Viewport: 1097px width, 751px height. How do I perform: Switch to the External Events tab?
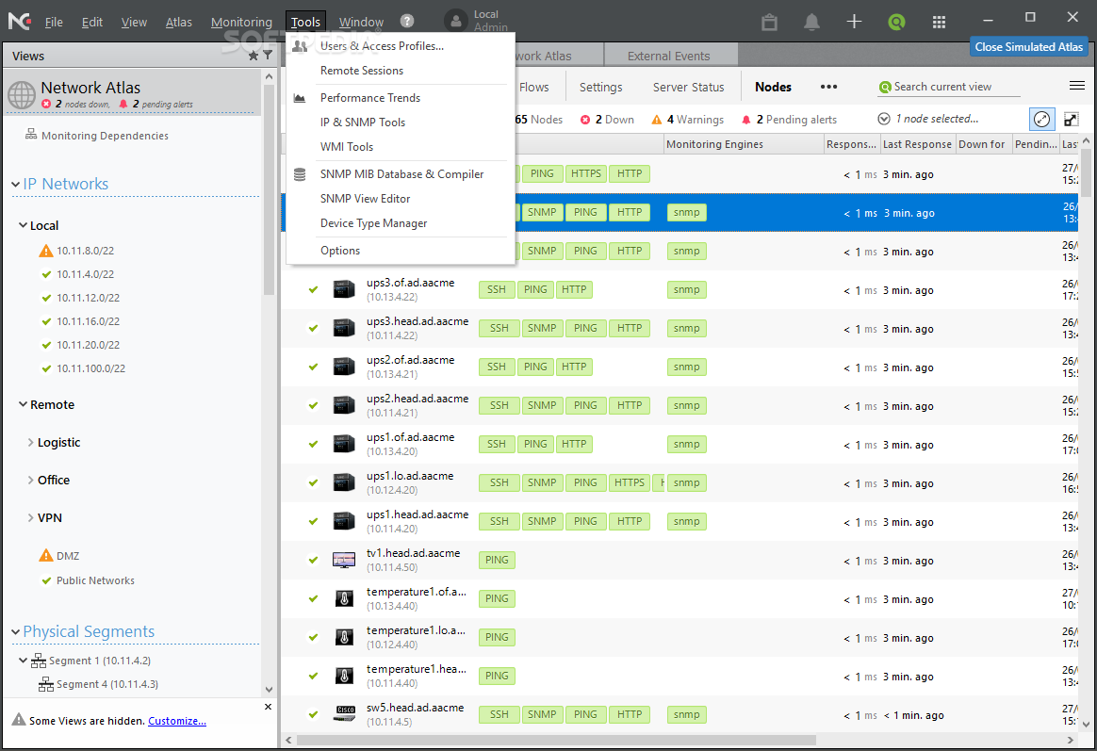coord(670,56)
